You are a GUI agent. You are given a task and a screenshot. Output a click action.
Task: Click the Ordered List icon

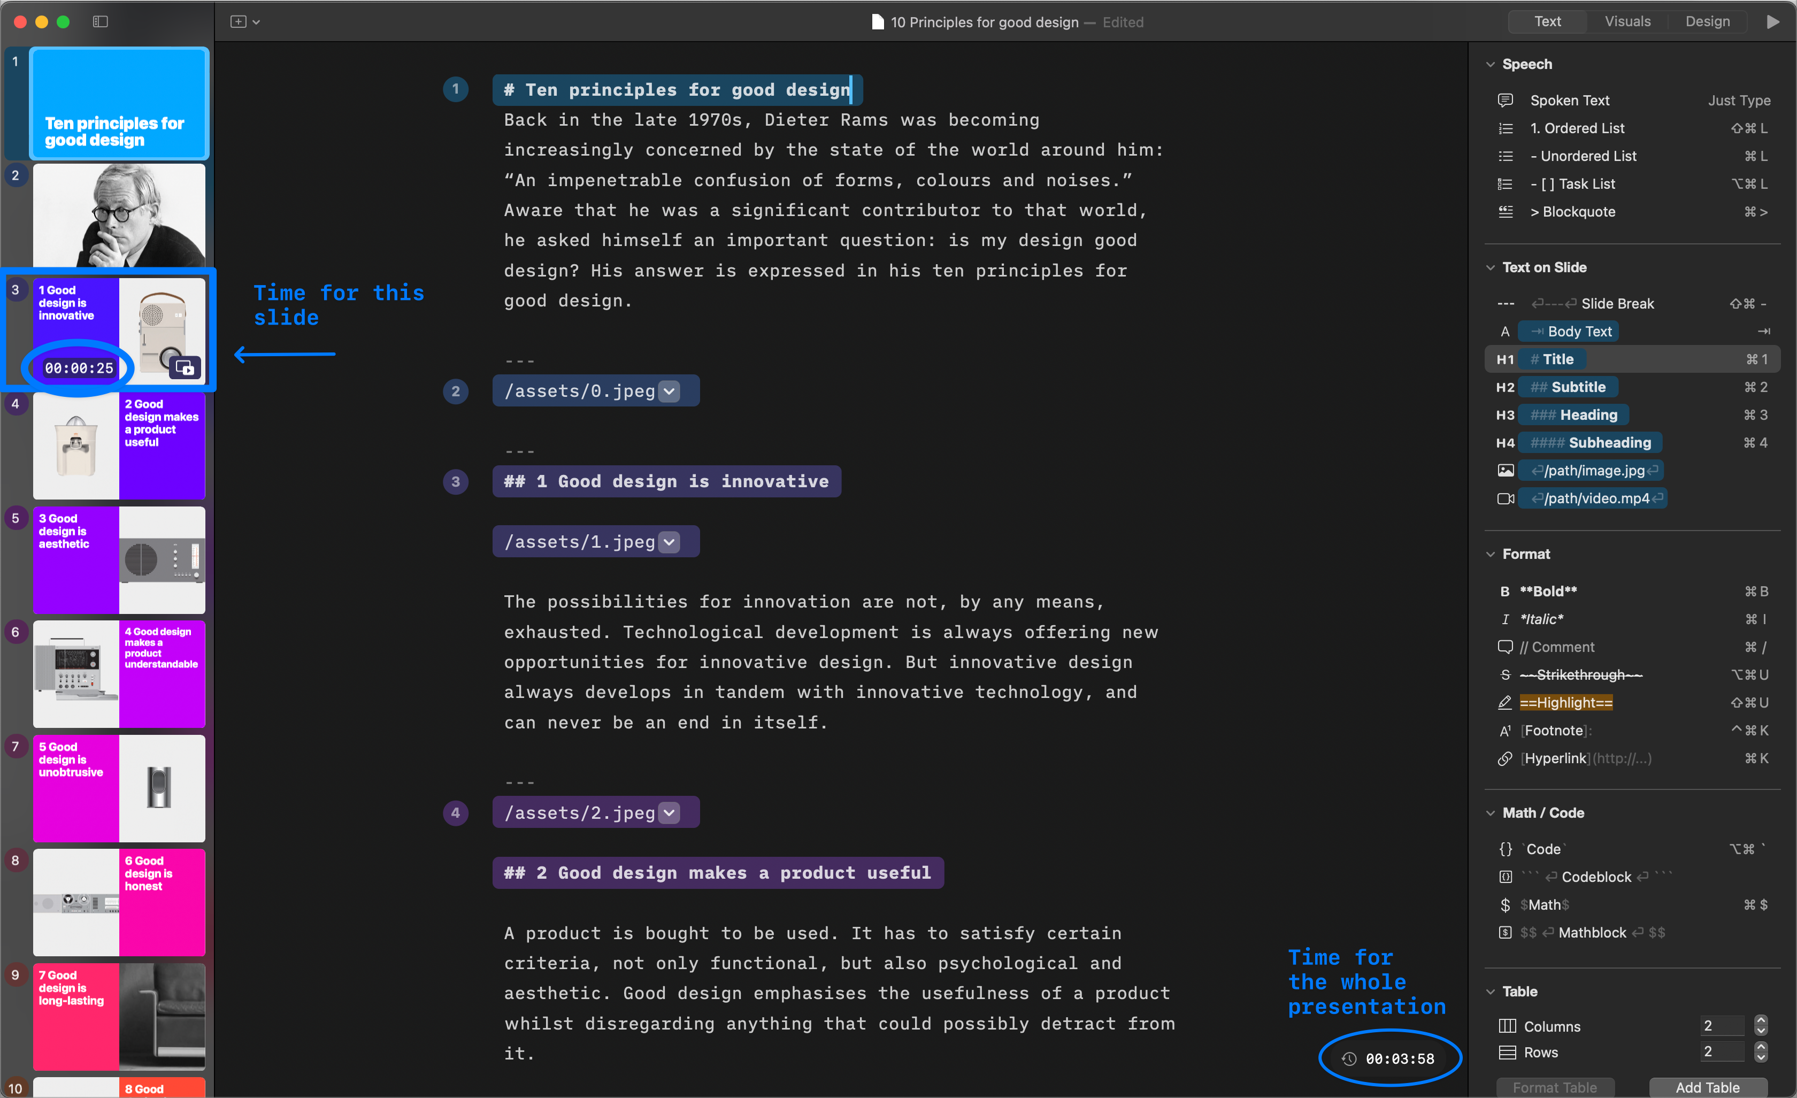point(1506,128)
